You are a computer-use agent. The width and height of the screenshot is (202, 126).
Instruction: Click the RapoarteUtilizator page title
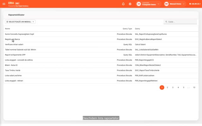(x=16, y=15)
